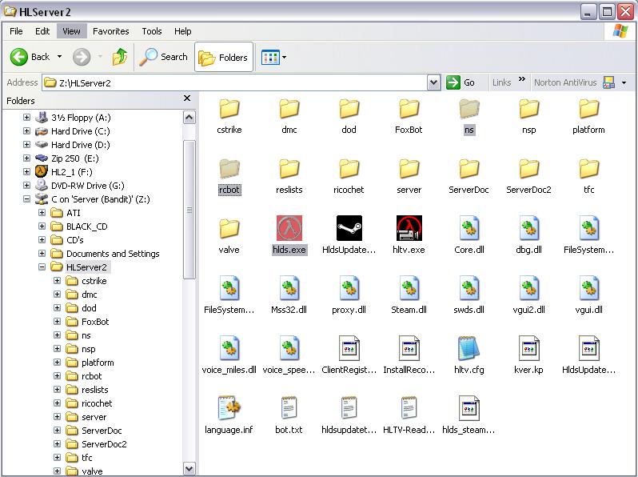
Task: Click the Forward navigation button
Action: point(82,57)
